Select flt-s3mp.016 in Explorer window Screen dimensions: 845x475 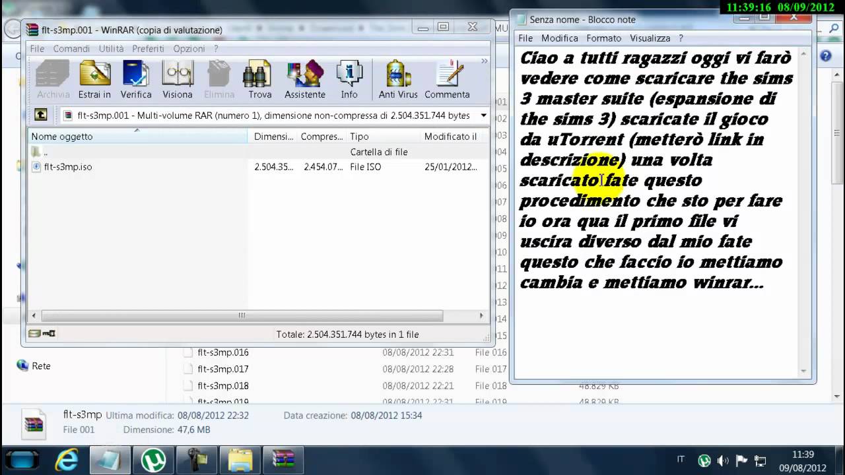222,352
